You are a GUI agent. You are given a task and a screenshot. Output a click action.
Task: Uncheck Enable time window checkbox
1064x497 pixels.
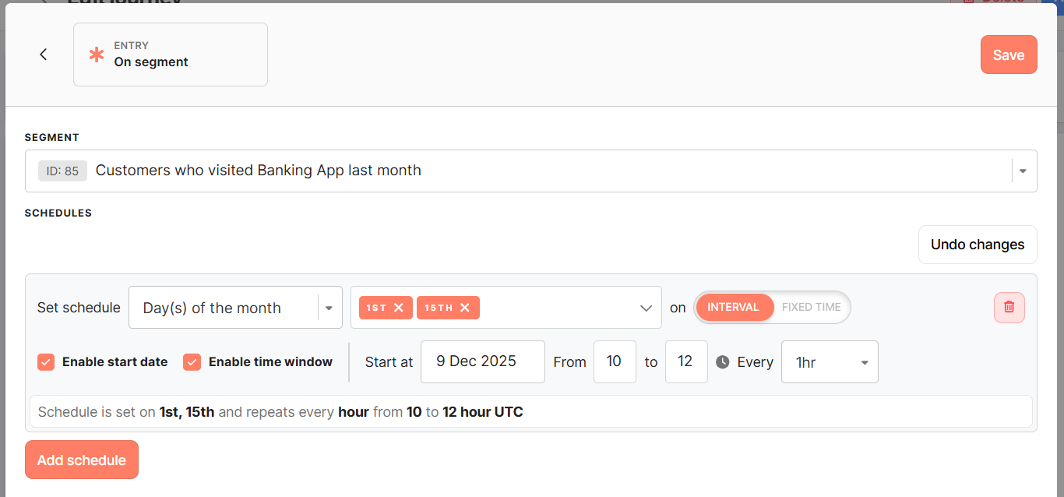coord(192,362)
